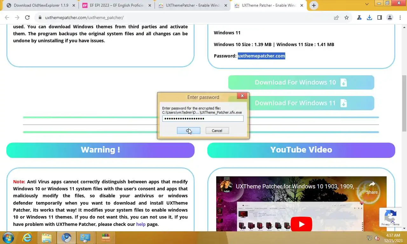Share the YouTube video

point(372,188)
